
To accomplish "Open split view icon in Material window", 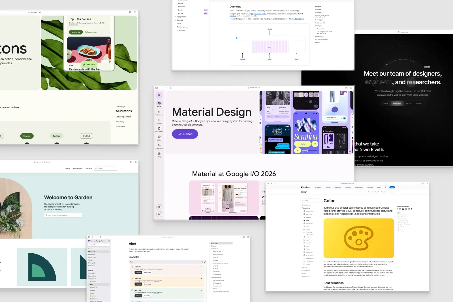I will pyautogui.click(x=351, y=88).
